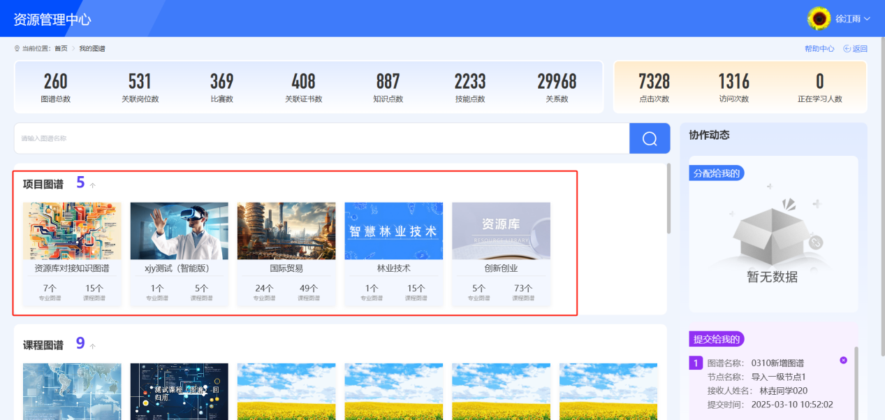This screenshot has width=885, height=420.
Task: Click the magnifier search button
Action: point(650,138)
